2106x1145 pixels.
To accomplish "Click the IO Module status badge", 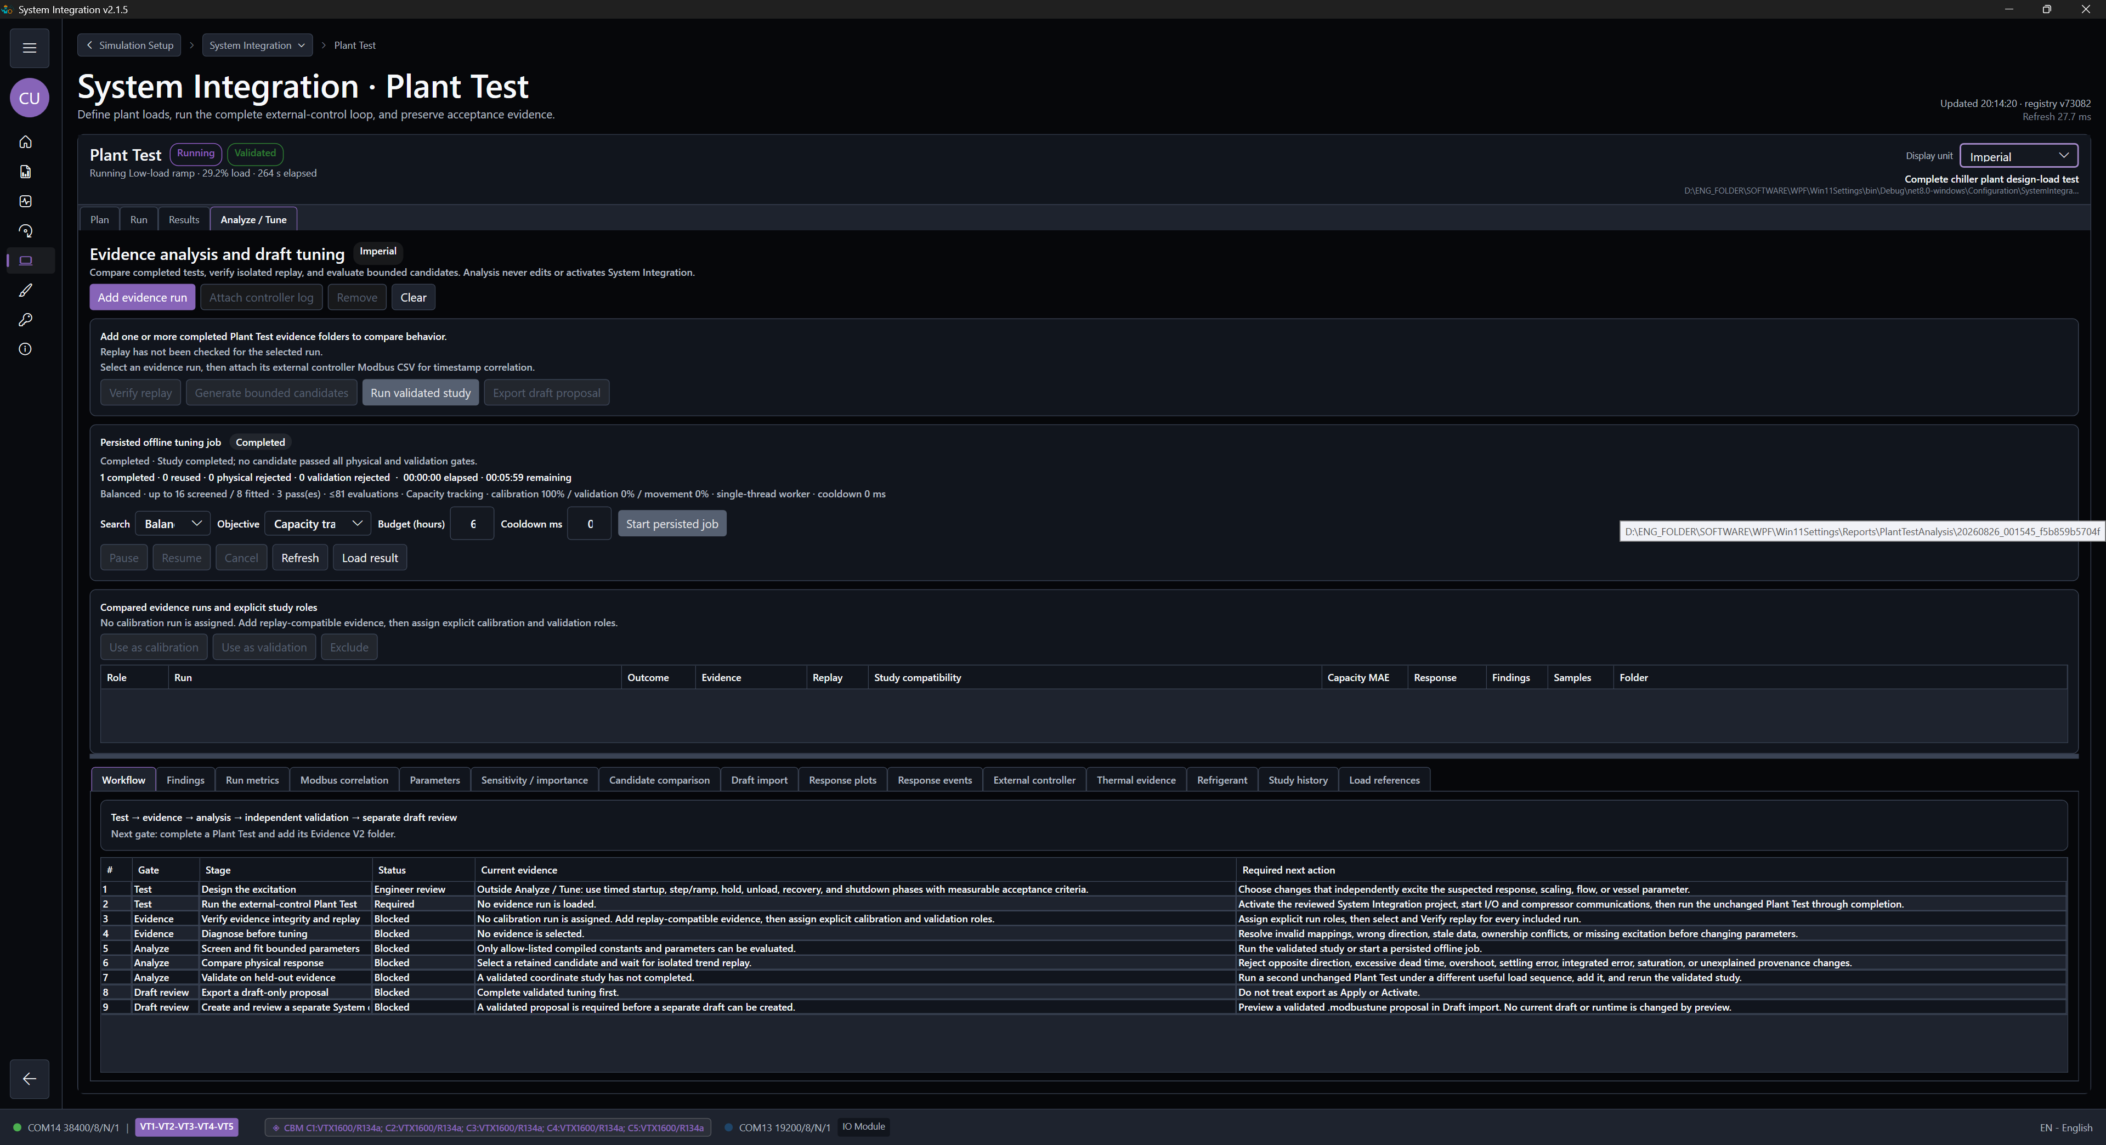I will click(863, 1127).
